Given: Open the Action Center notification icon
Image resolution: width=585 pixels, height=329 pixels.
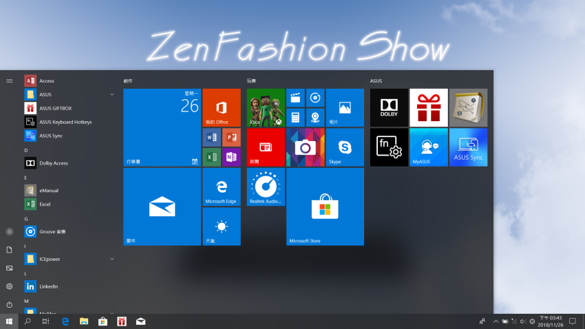Looking at the screenshot, I should pos(573,321).
